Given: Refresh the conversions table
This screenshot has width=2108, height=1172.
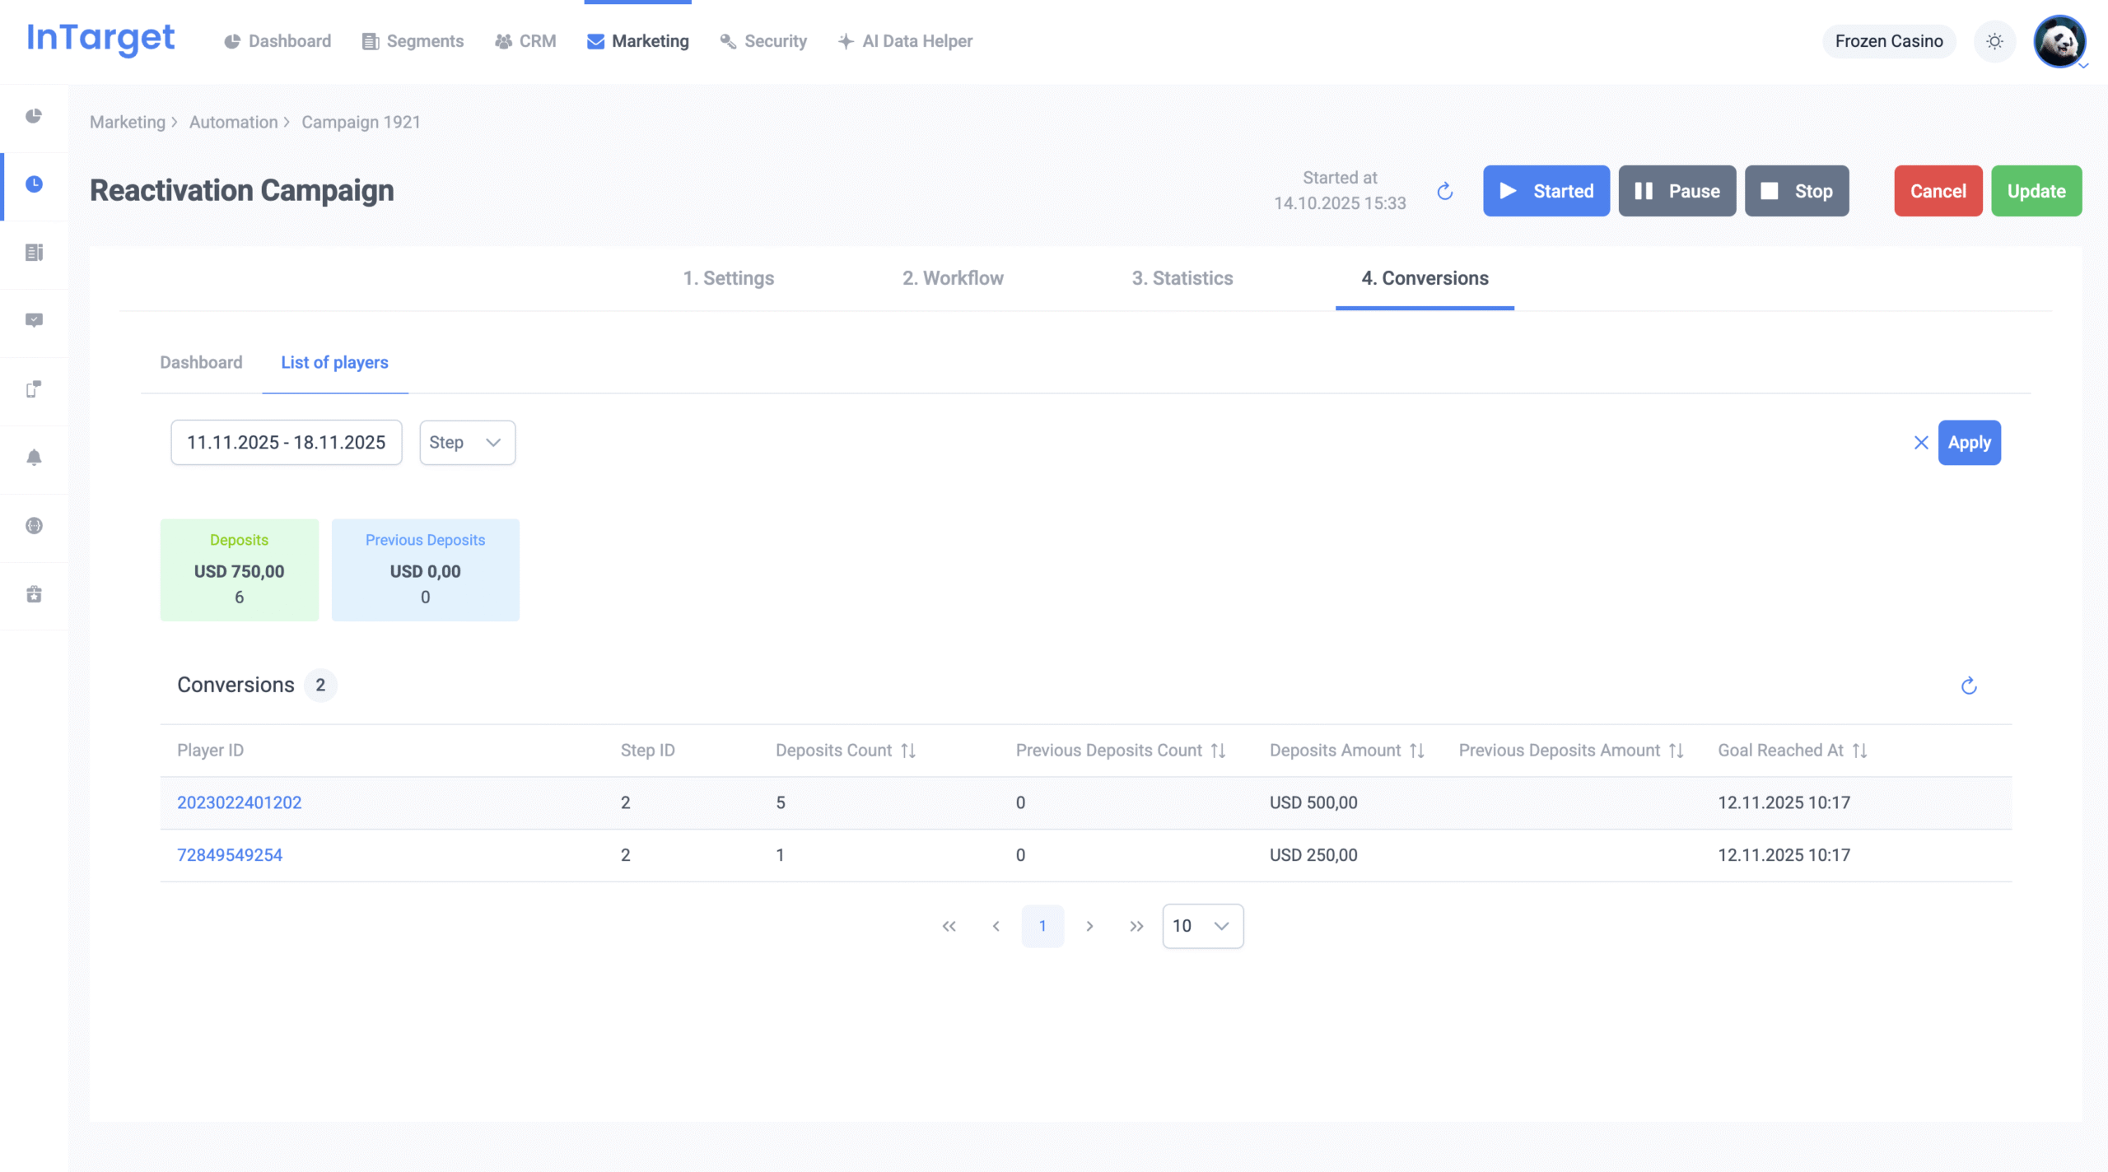Looking at the screenshot, I should coord(1969,686).
